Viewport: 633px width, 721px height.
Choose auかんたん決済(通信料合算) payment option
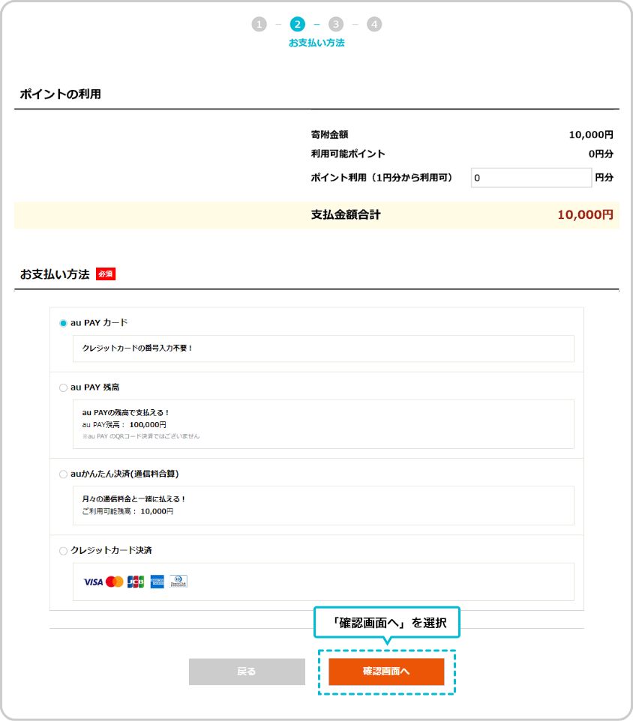tap(63, 474)
